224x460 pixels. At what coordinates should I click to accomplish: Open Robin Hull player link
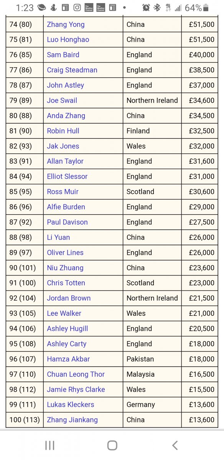tap(63, 131)
